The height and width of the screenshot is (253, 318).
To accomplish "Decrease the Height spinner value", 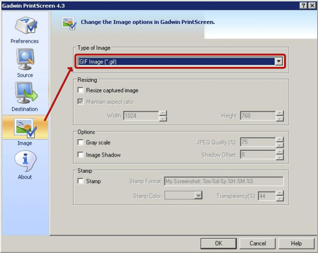I will tap(279, 118).
